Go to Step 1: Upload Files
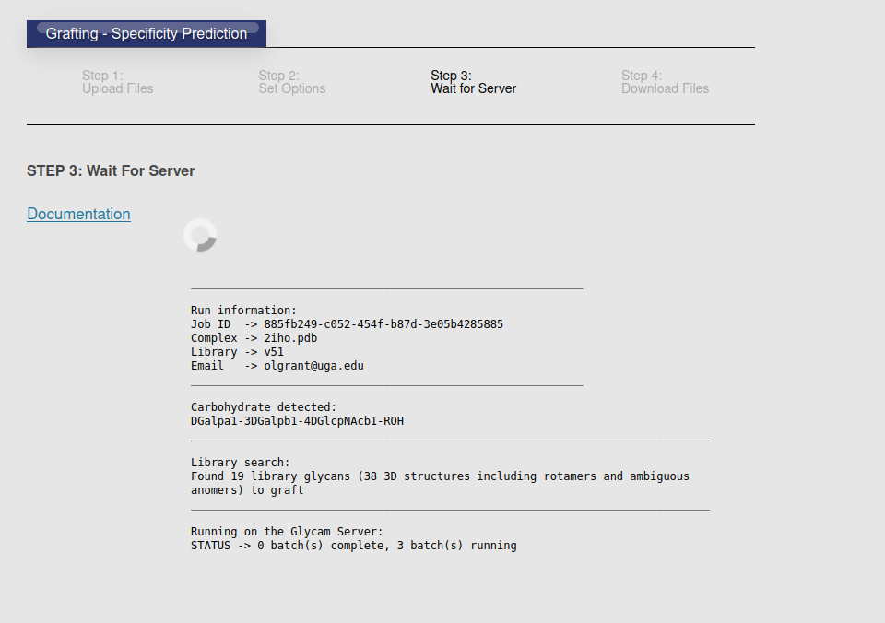Viewport: 885px width, 623px height. (117, 82)
